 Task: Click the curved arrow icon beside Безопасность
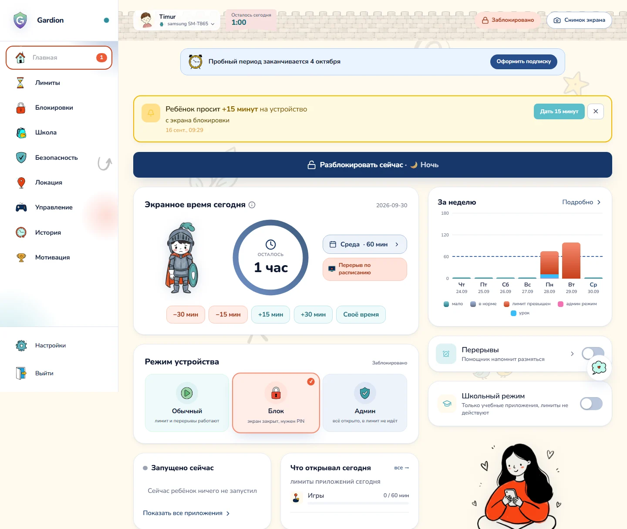[x=104, y=163]
